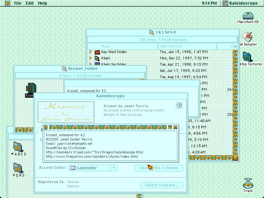Click the Lavender color swatch in Accent Color

tap(73, 168)
